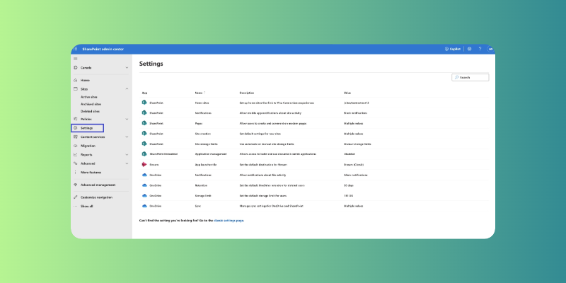Collapse navigation with the hamburger icon
The width and height of the screenshot is (566, 283).
(x=76, y=58)
